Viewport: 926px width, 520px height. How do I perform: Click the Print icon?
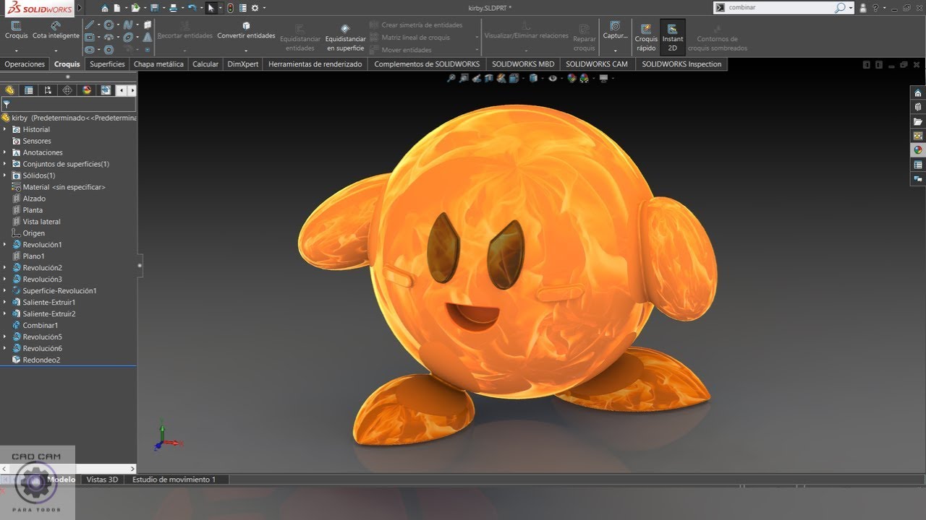click(173, 8)
